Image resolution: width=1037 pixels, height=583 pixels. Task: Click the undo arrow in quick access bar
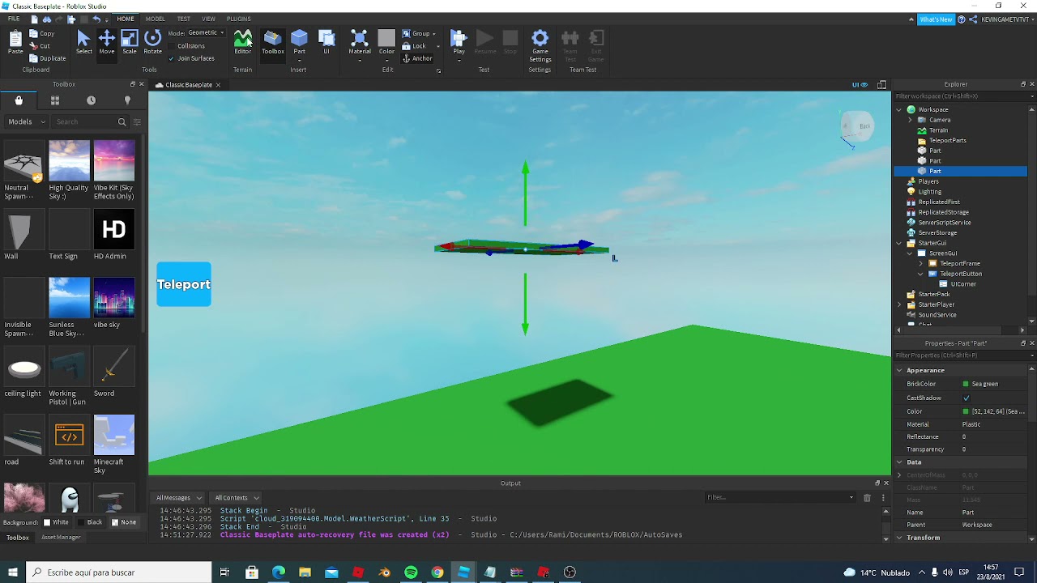96,19
